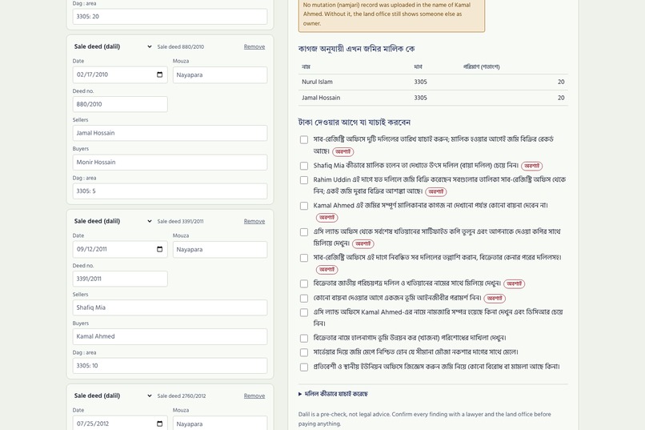Click the Sellers field with Jamal Hossain
This screenshot has width=645, height=430.
coord(170,133)
